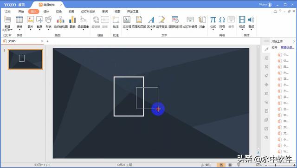Switch to the 幻灯片放映 tab
297x168 pixels.
point(88,12)
